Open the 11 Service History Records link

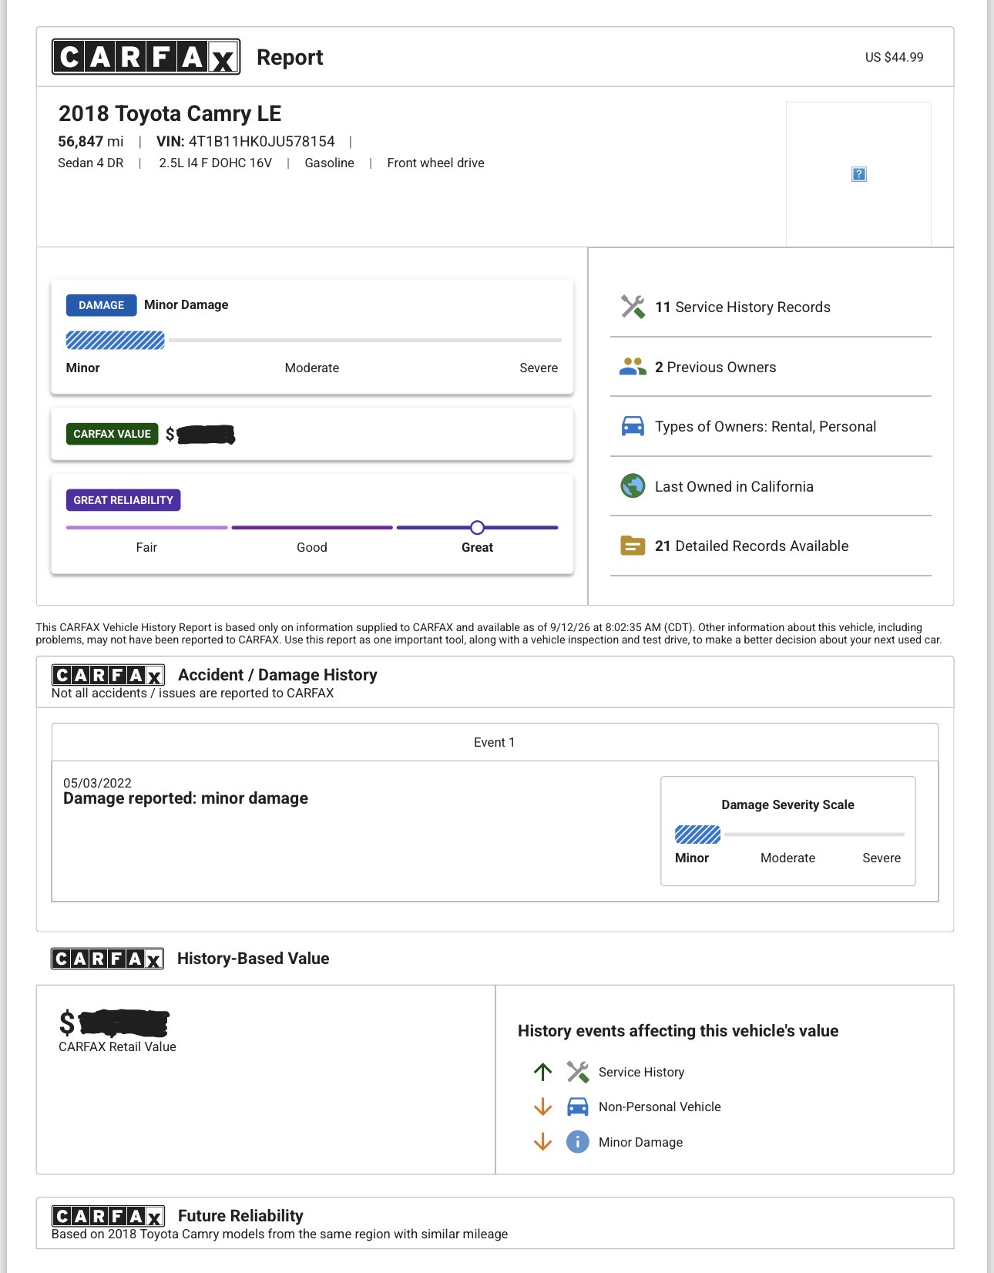[x=743, y=307]
